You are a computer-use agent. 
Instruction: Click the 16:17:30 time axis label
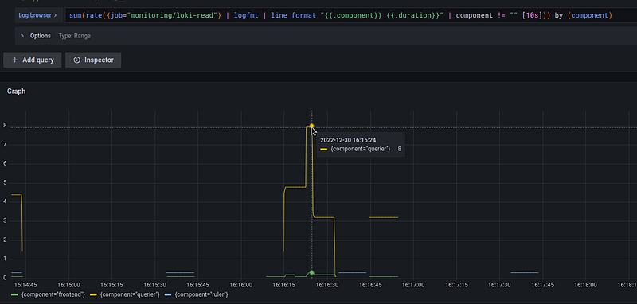(499, 285)
